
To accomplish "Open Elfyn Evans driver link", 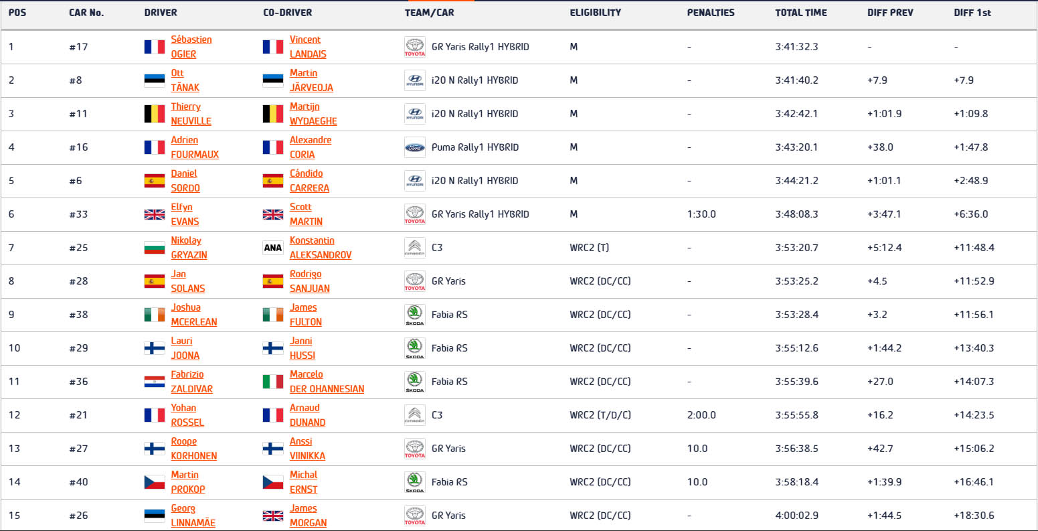I will tap(185, 214).
